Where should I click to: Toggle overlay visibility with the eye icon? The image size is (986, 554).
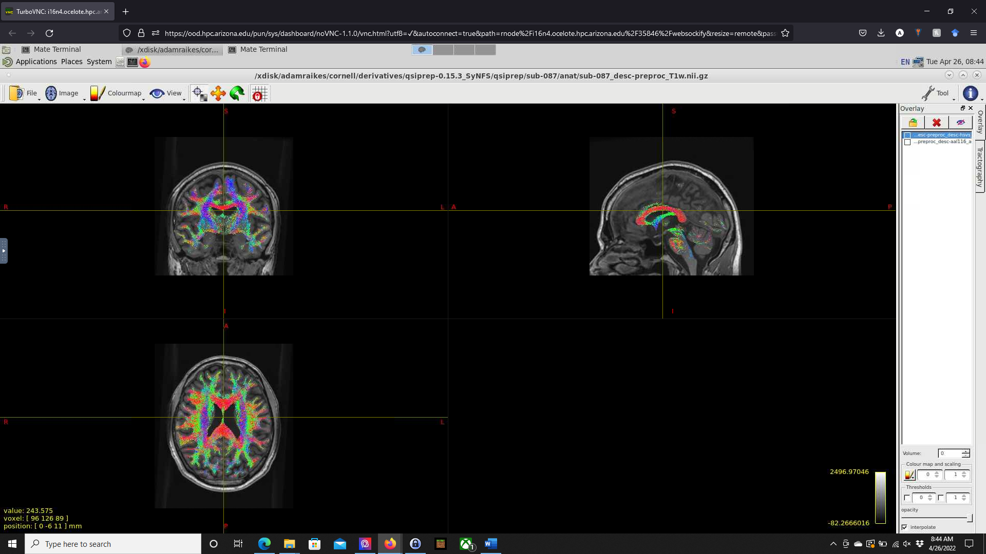click(961, 122)
